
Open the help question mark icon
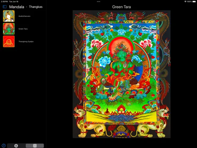4,145
